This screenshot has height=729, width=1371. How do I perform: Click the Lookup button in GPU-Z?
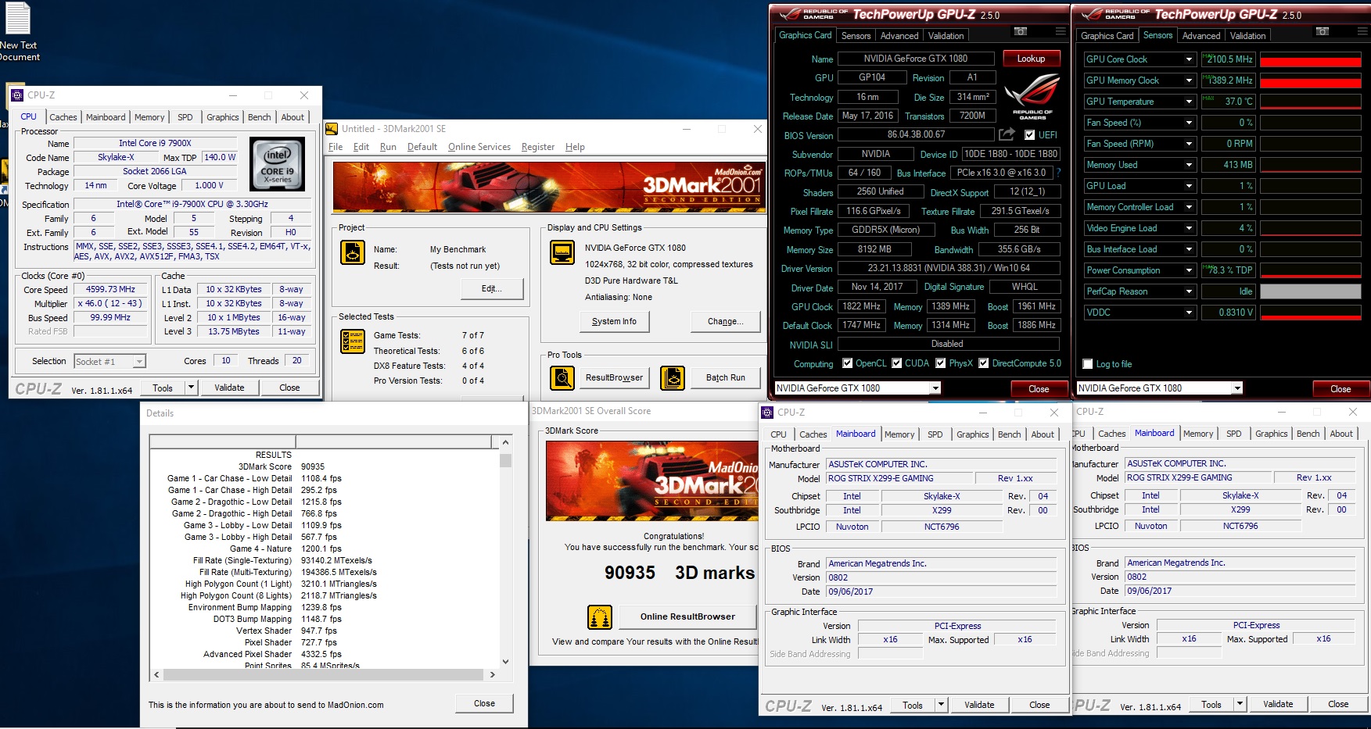[x=1031, y=59]
